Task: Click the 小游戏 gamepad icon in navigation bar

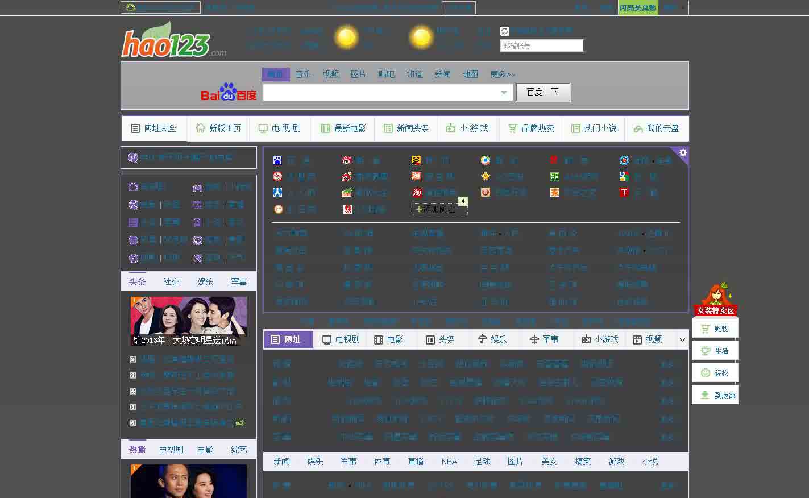Action: tap(451, 128)
